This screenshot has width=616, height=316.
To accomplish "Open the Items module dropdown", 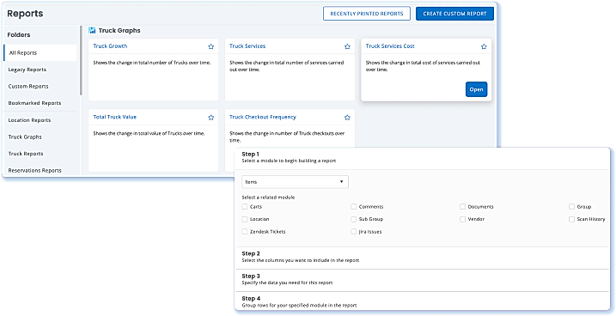I will pos(295,182).
